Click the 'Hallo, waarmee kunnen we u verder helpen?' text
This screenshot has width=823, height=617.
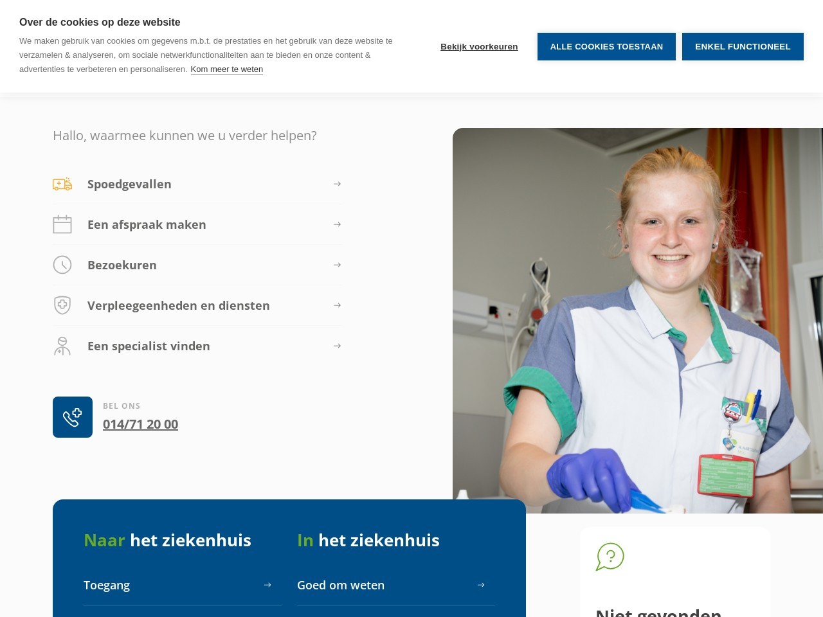pyautogui.click(x=185, y=136)
